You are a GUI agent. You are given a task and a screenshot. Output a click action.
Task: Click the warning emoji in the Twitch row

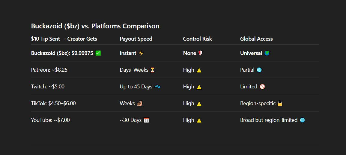pyautogui.click(x=199, y=87)
